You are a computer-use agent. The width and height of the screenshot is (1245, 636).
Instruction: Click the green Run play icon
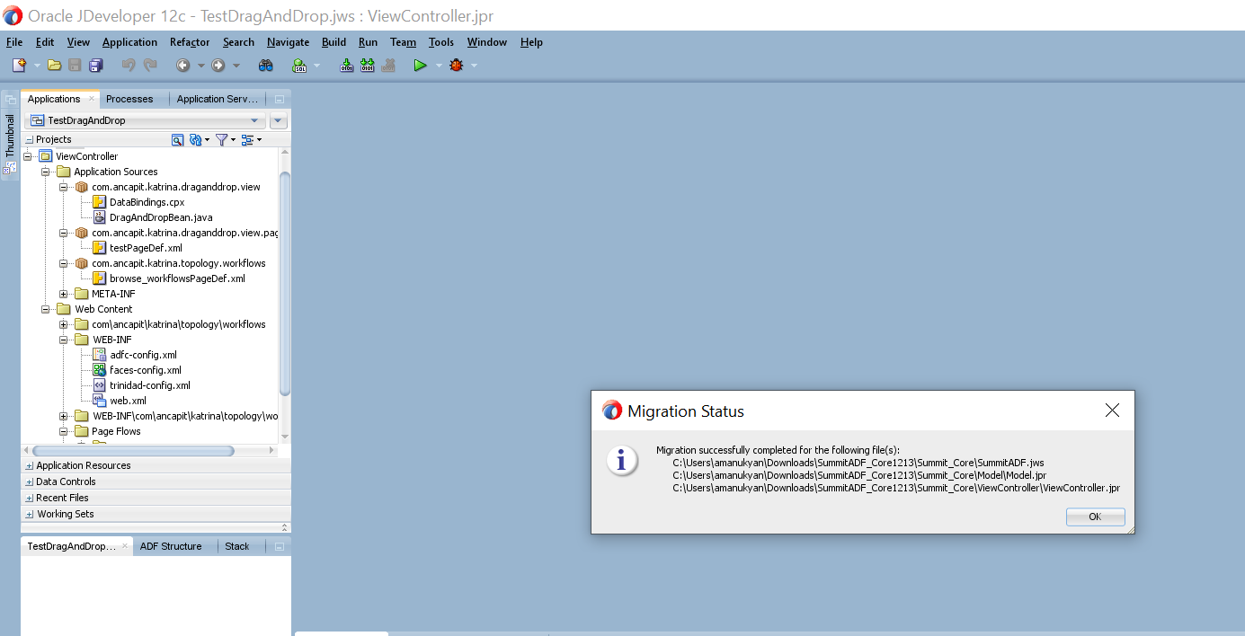[x=420, y=65]
